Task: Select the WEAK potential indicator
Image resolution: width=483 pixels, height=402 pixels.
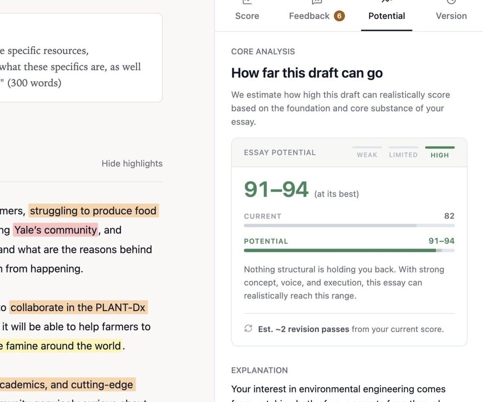Action: pos(367,153)
